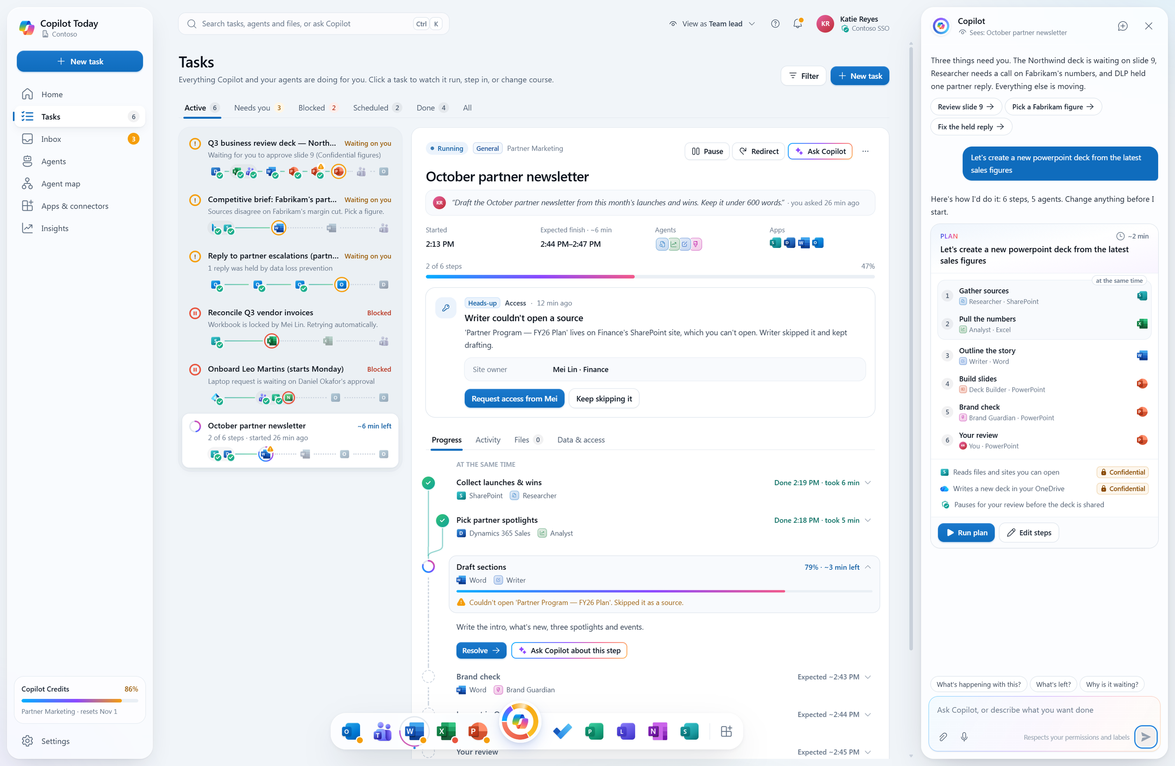Click the Copilot Credits usage bar
The height and width of the screenshot is (766, 1175).
click(79, 700)
